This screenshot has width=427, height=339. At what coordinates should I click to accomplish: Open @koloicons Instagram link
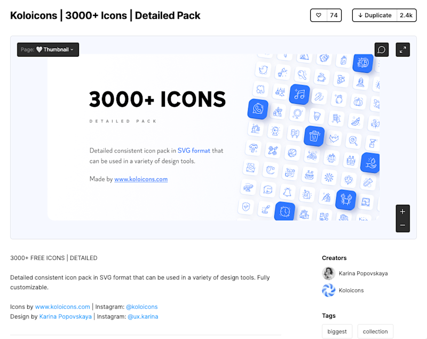142,307
